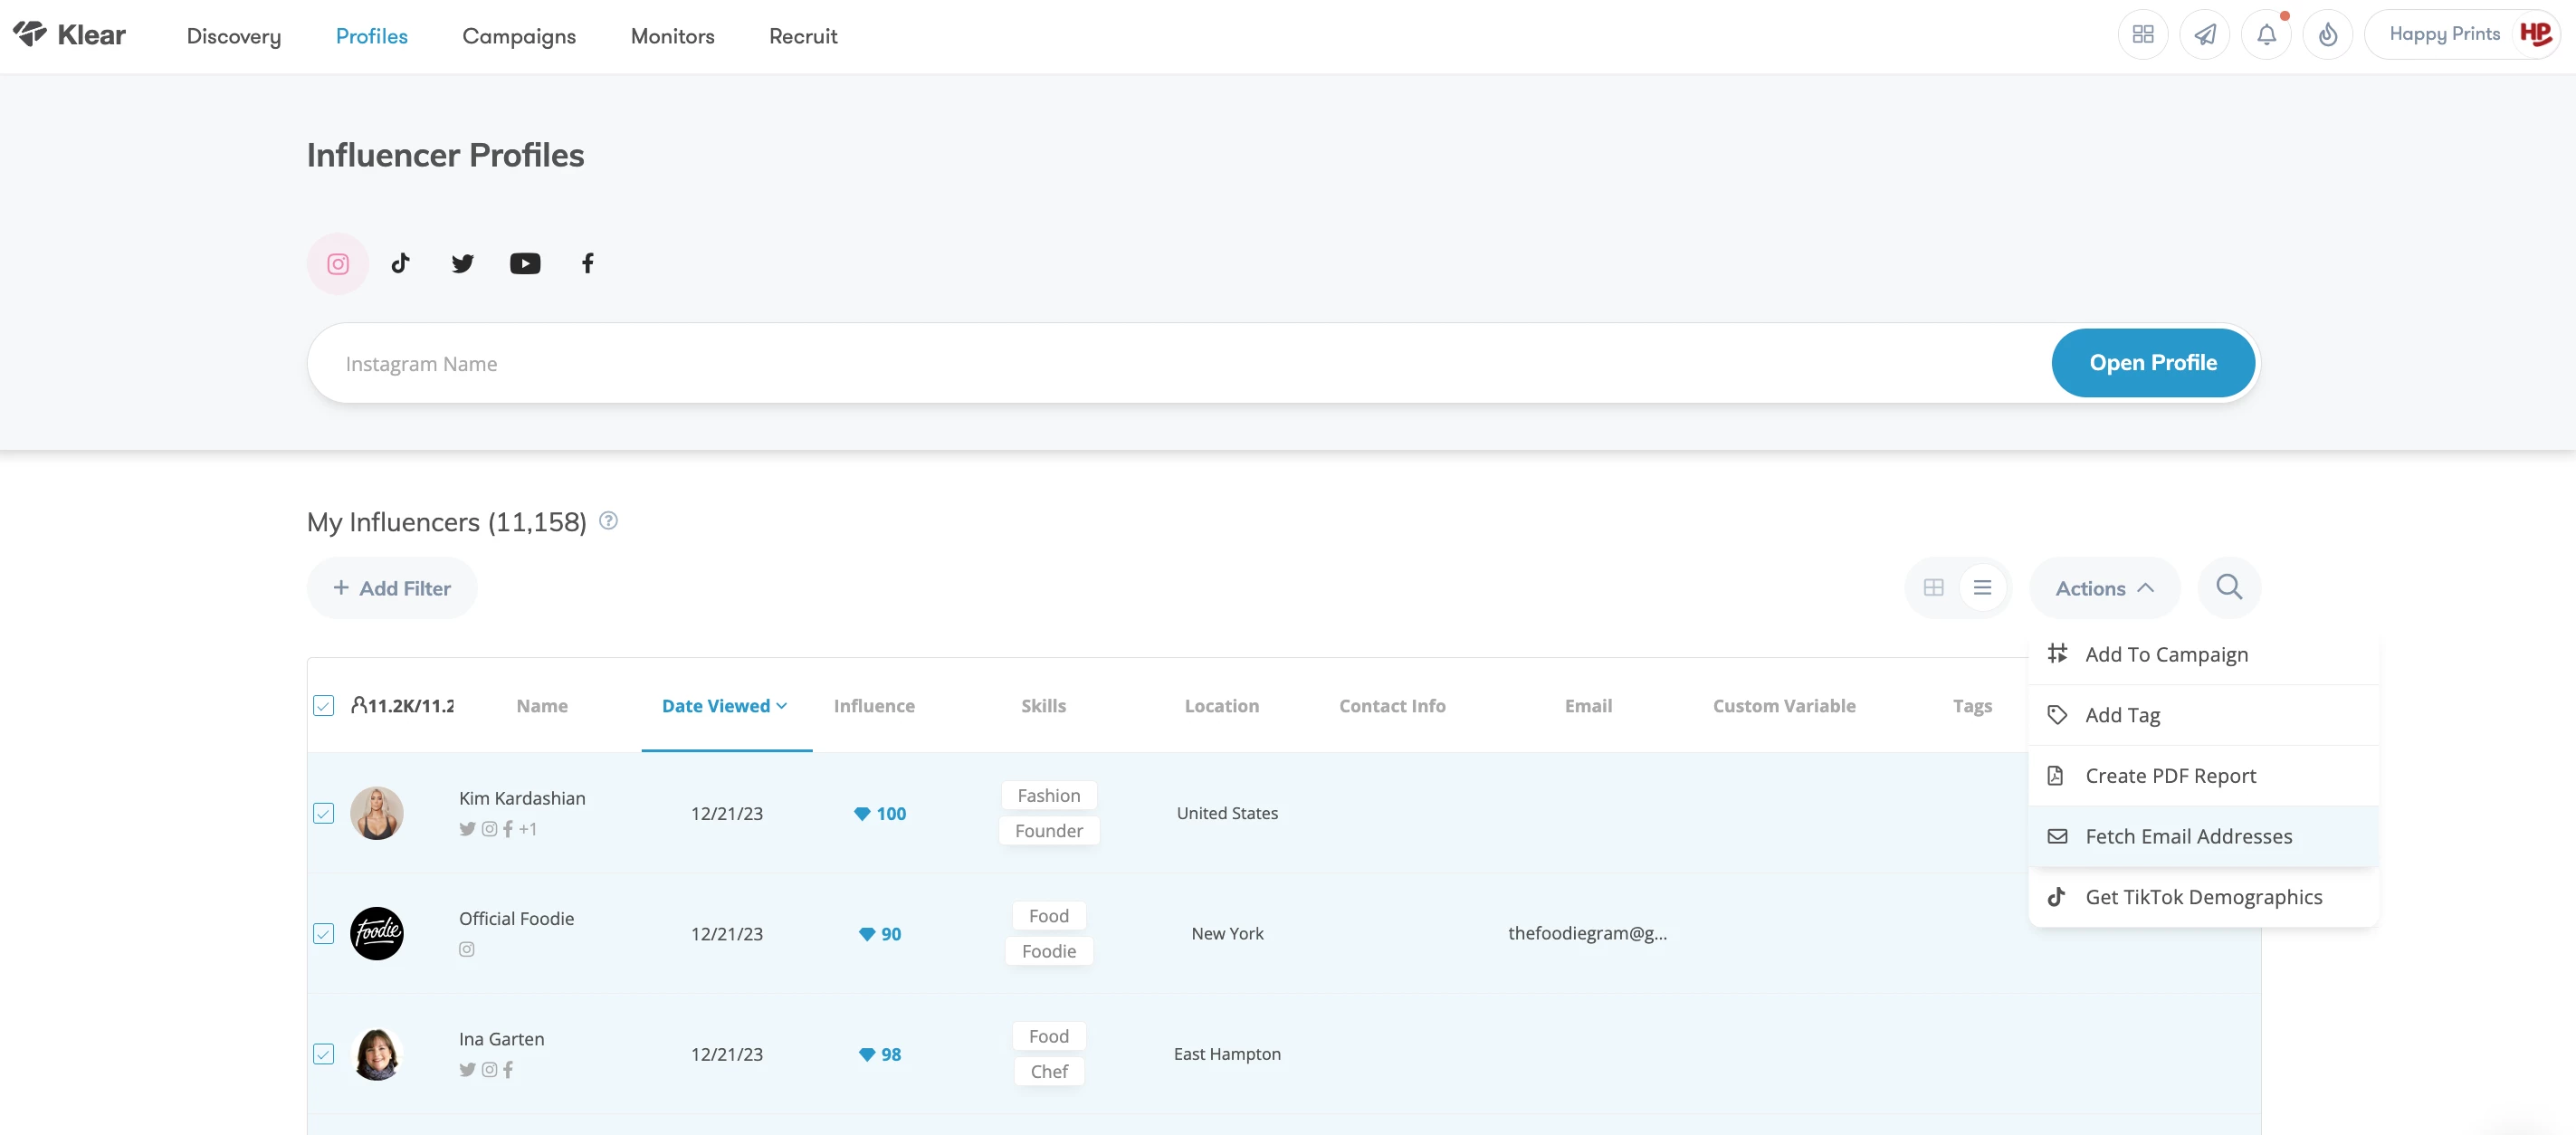2576x1135 pixels.
Task: Choose Add Tag from Actions menu
Action: [x=2204, y=715]
